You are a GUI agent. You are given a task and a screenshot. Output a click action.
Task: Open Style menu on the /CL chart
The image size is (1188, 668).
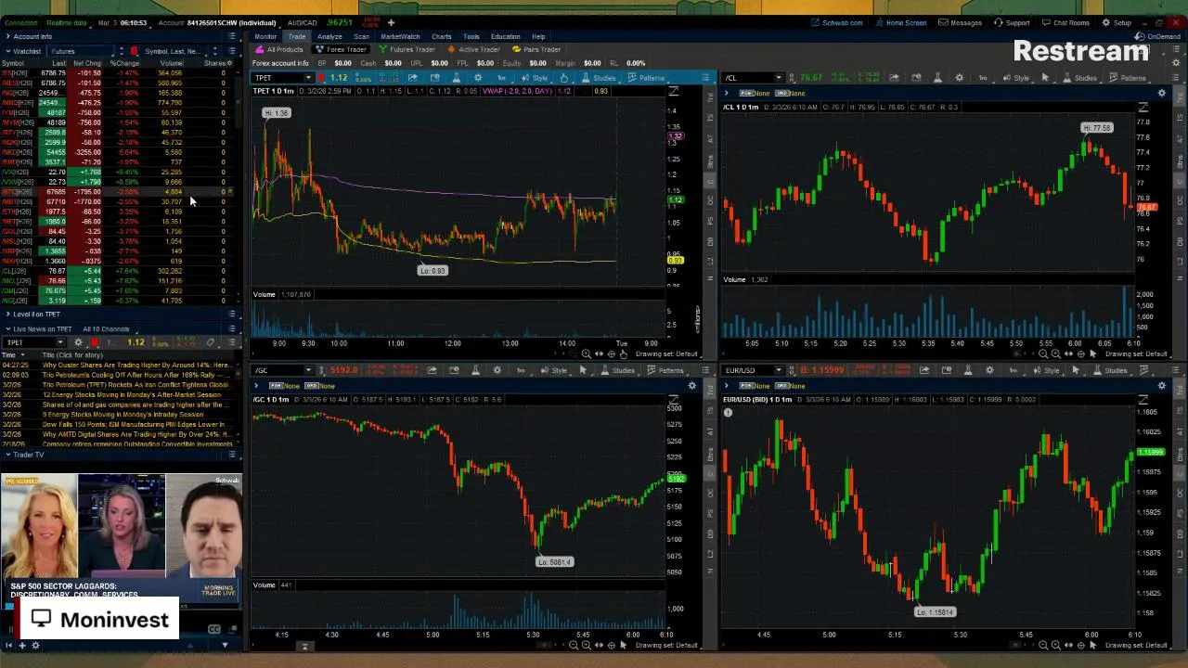(x=1016, y=78)
